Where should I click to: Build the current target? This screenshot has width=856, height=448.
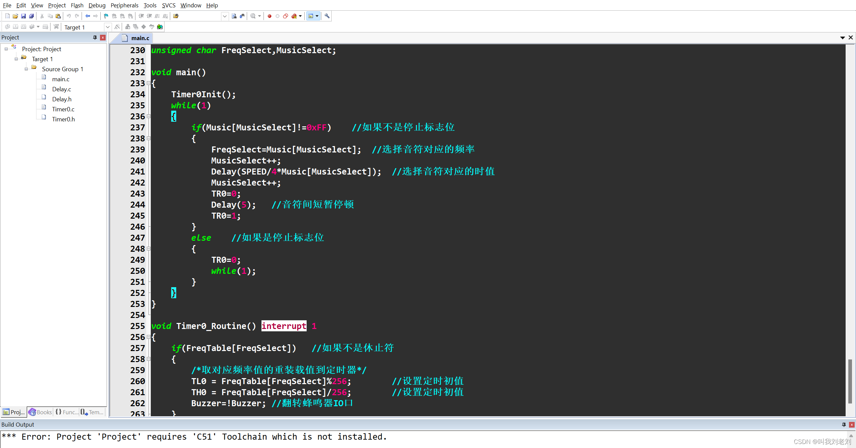pyautogui.click(x=16, y=27)
